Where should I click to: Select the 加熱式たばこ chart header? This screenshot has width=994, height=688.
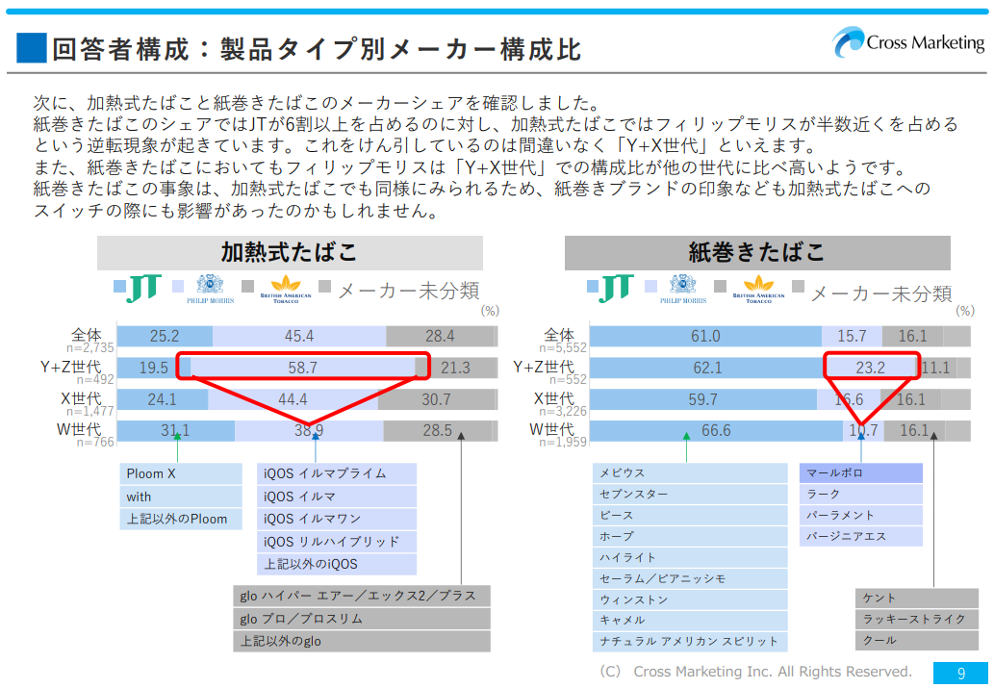click(290, 253)
